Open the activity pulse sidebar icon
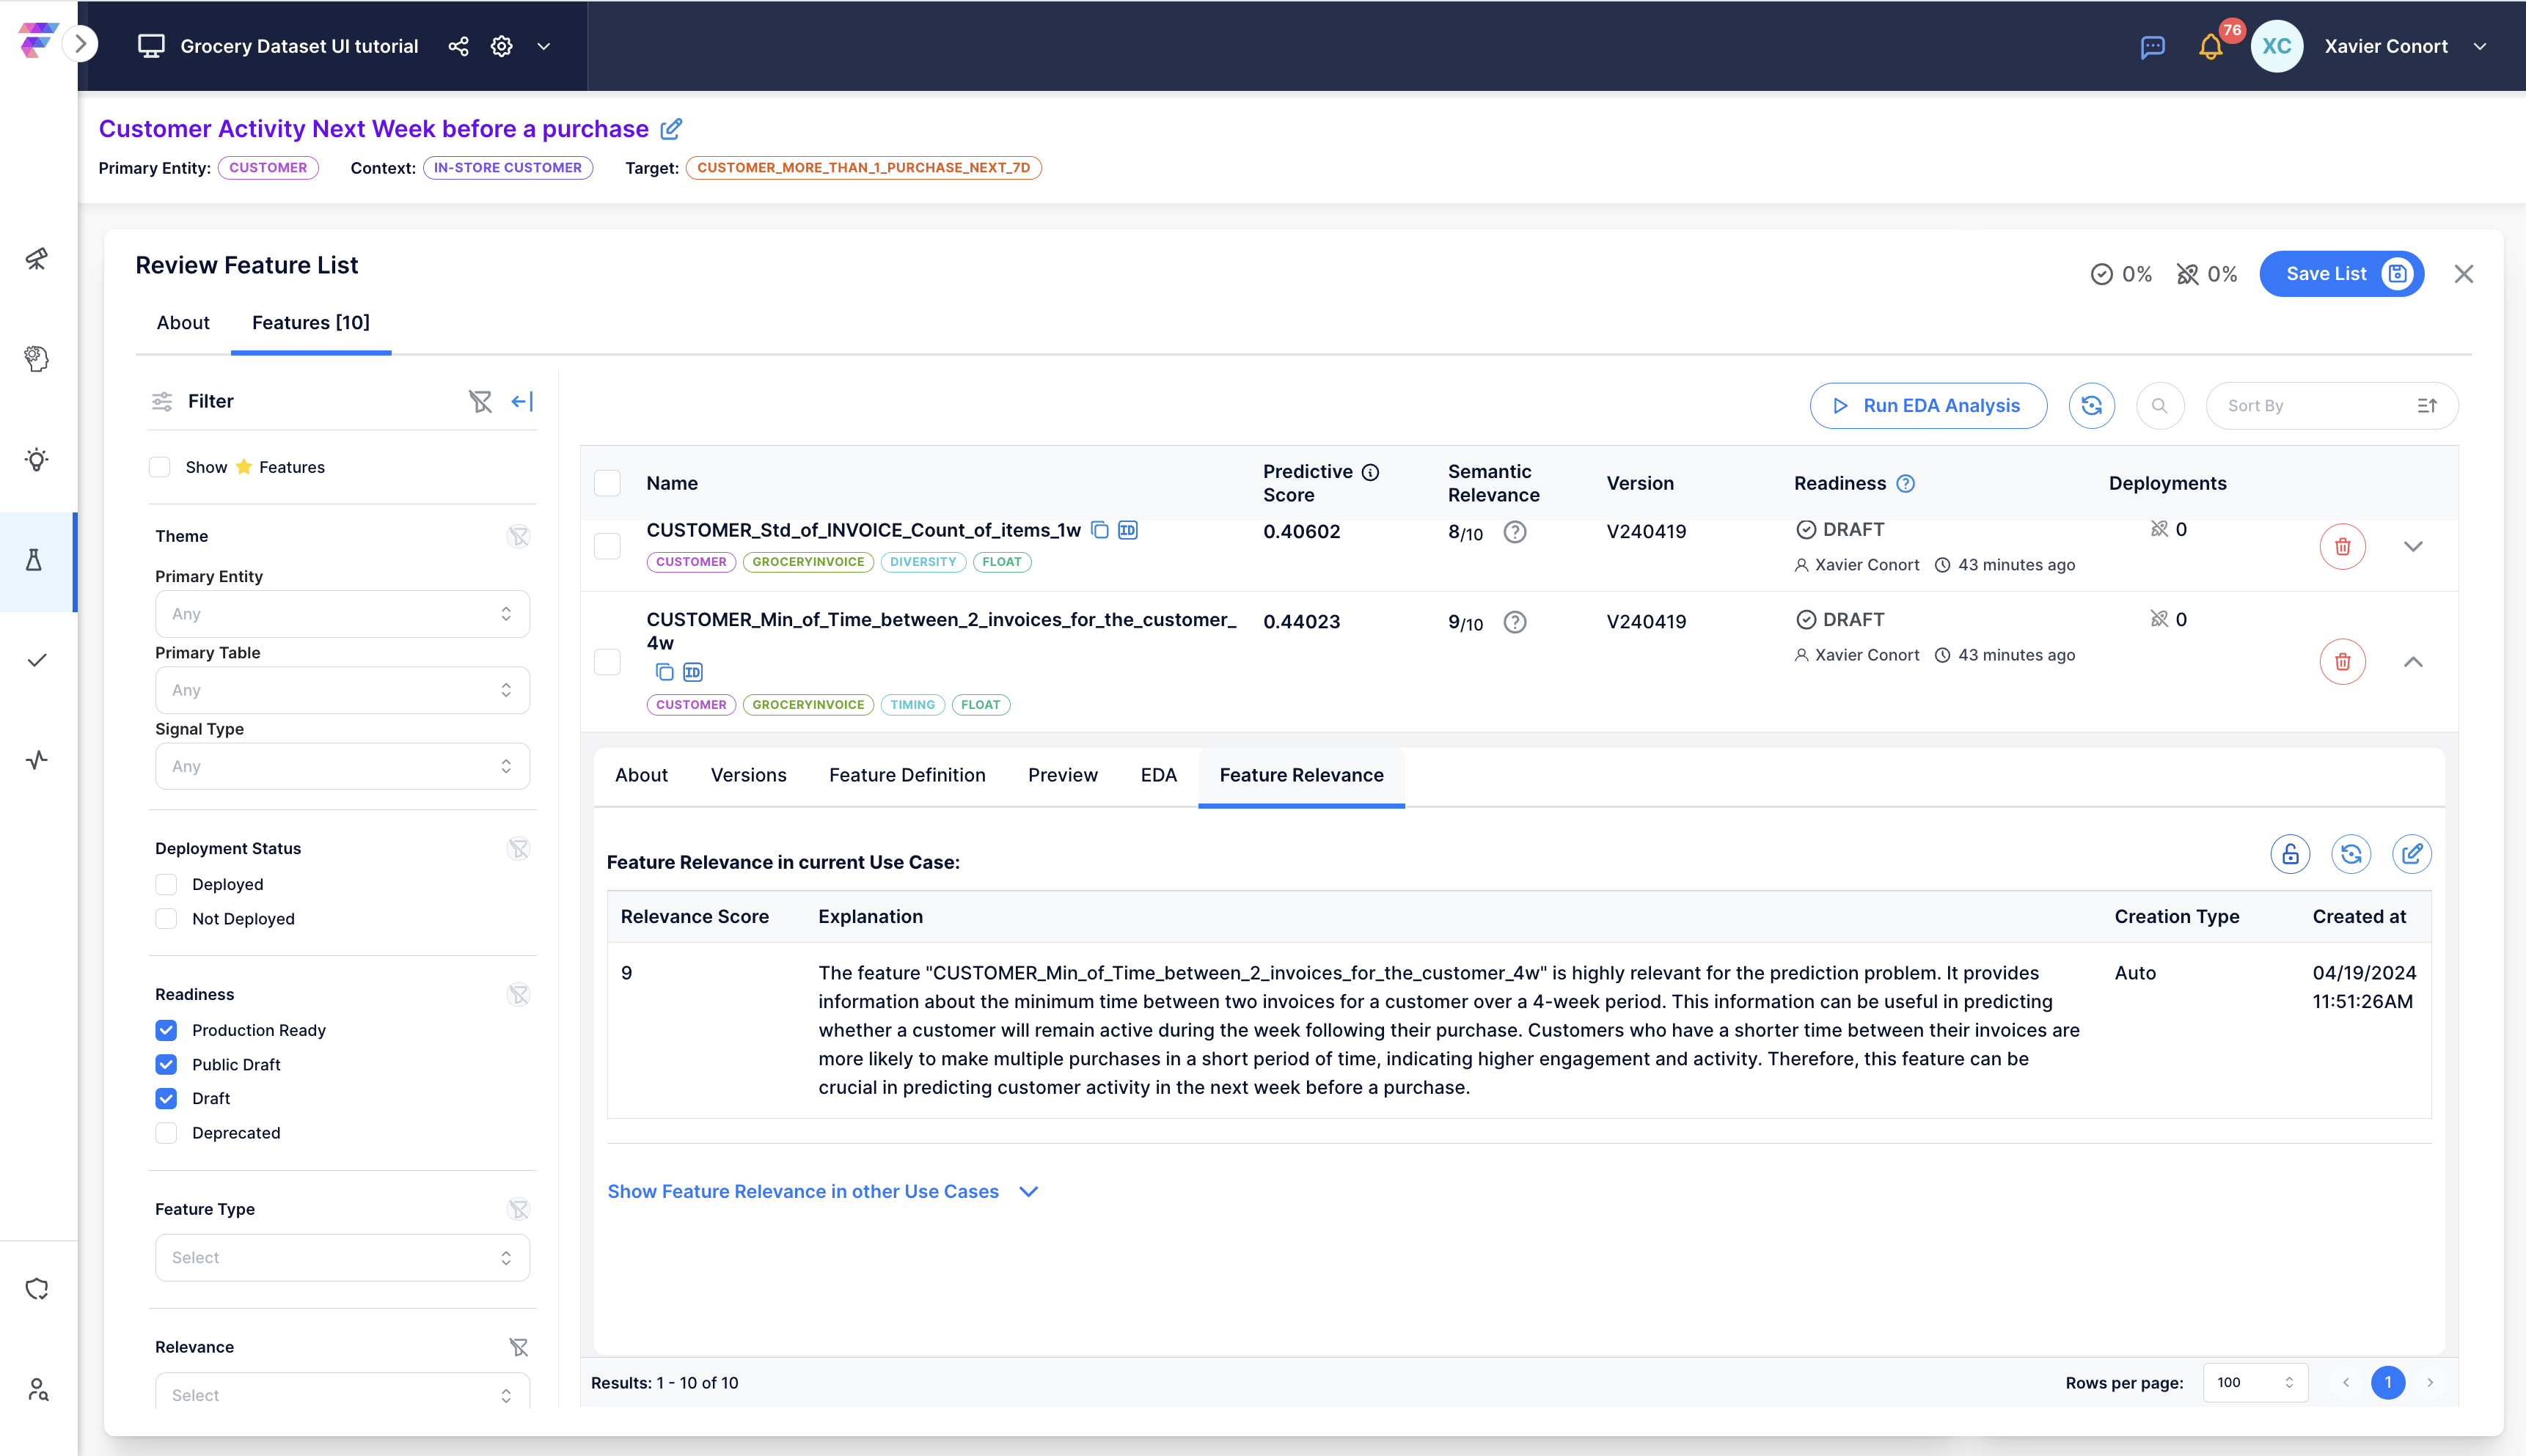Image resolution: width=2526 pixels, height=1456 pixels. 37,760
